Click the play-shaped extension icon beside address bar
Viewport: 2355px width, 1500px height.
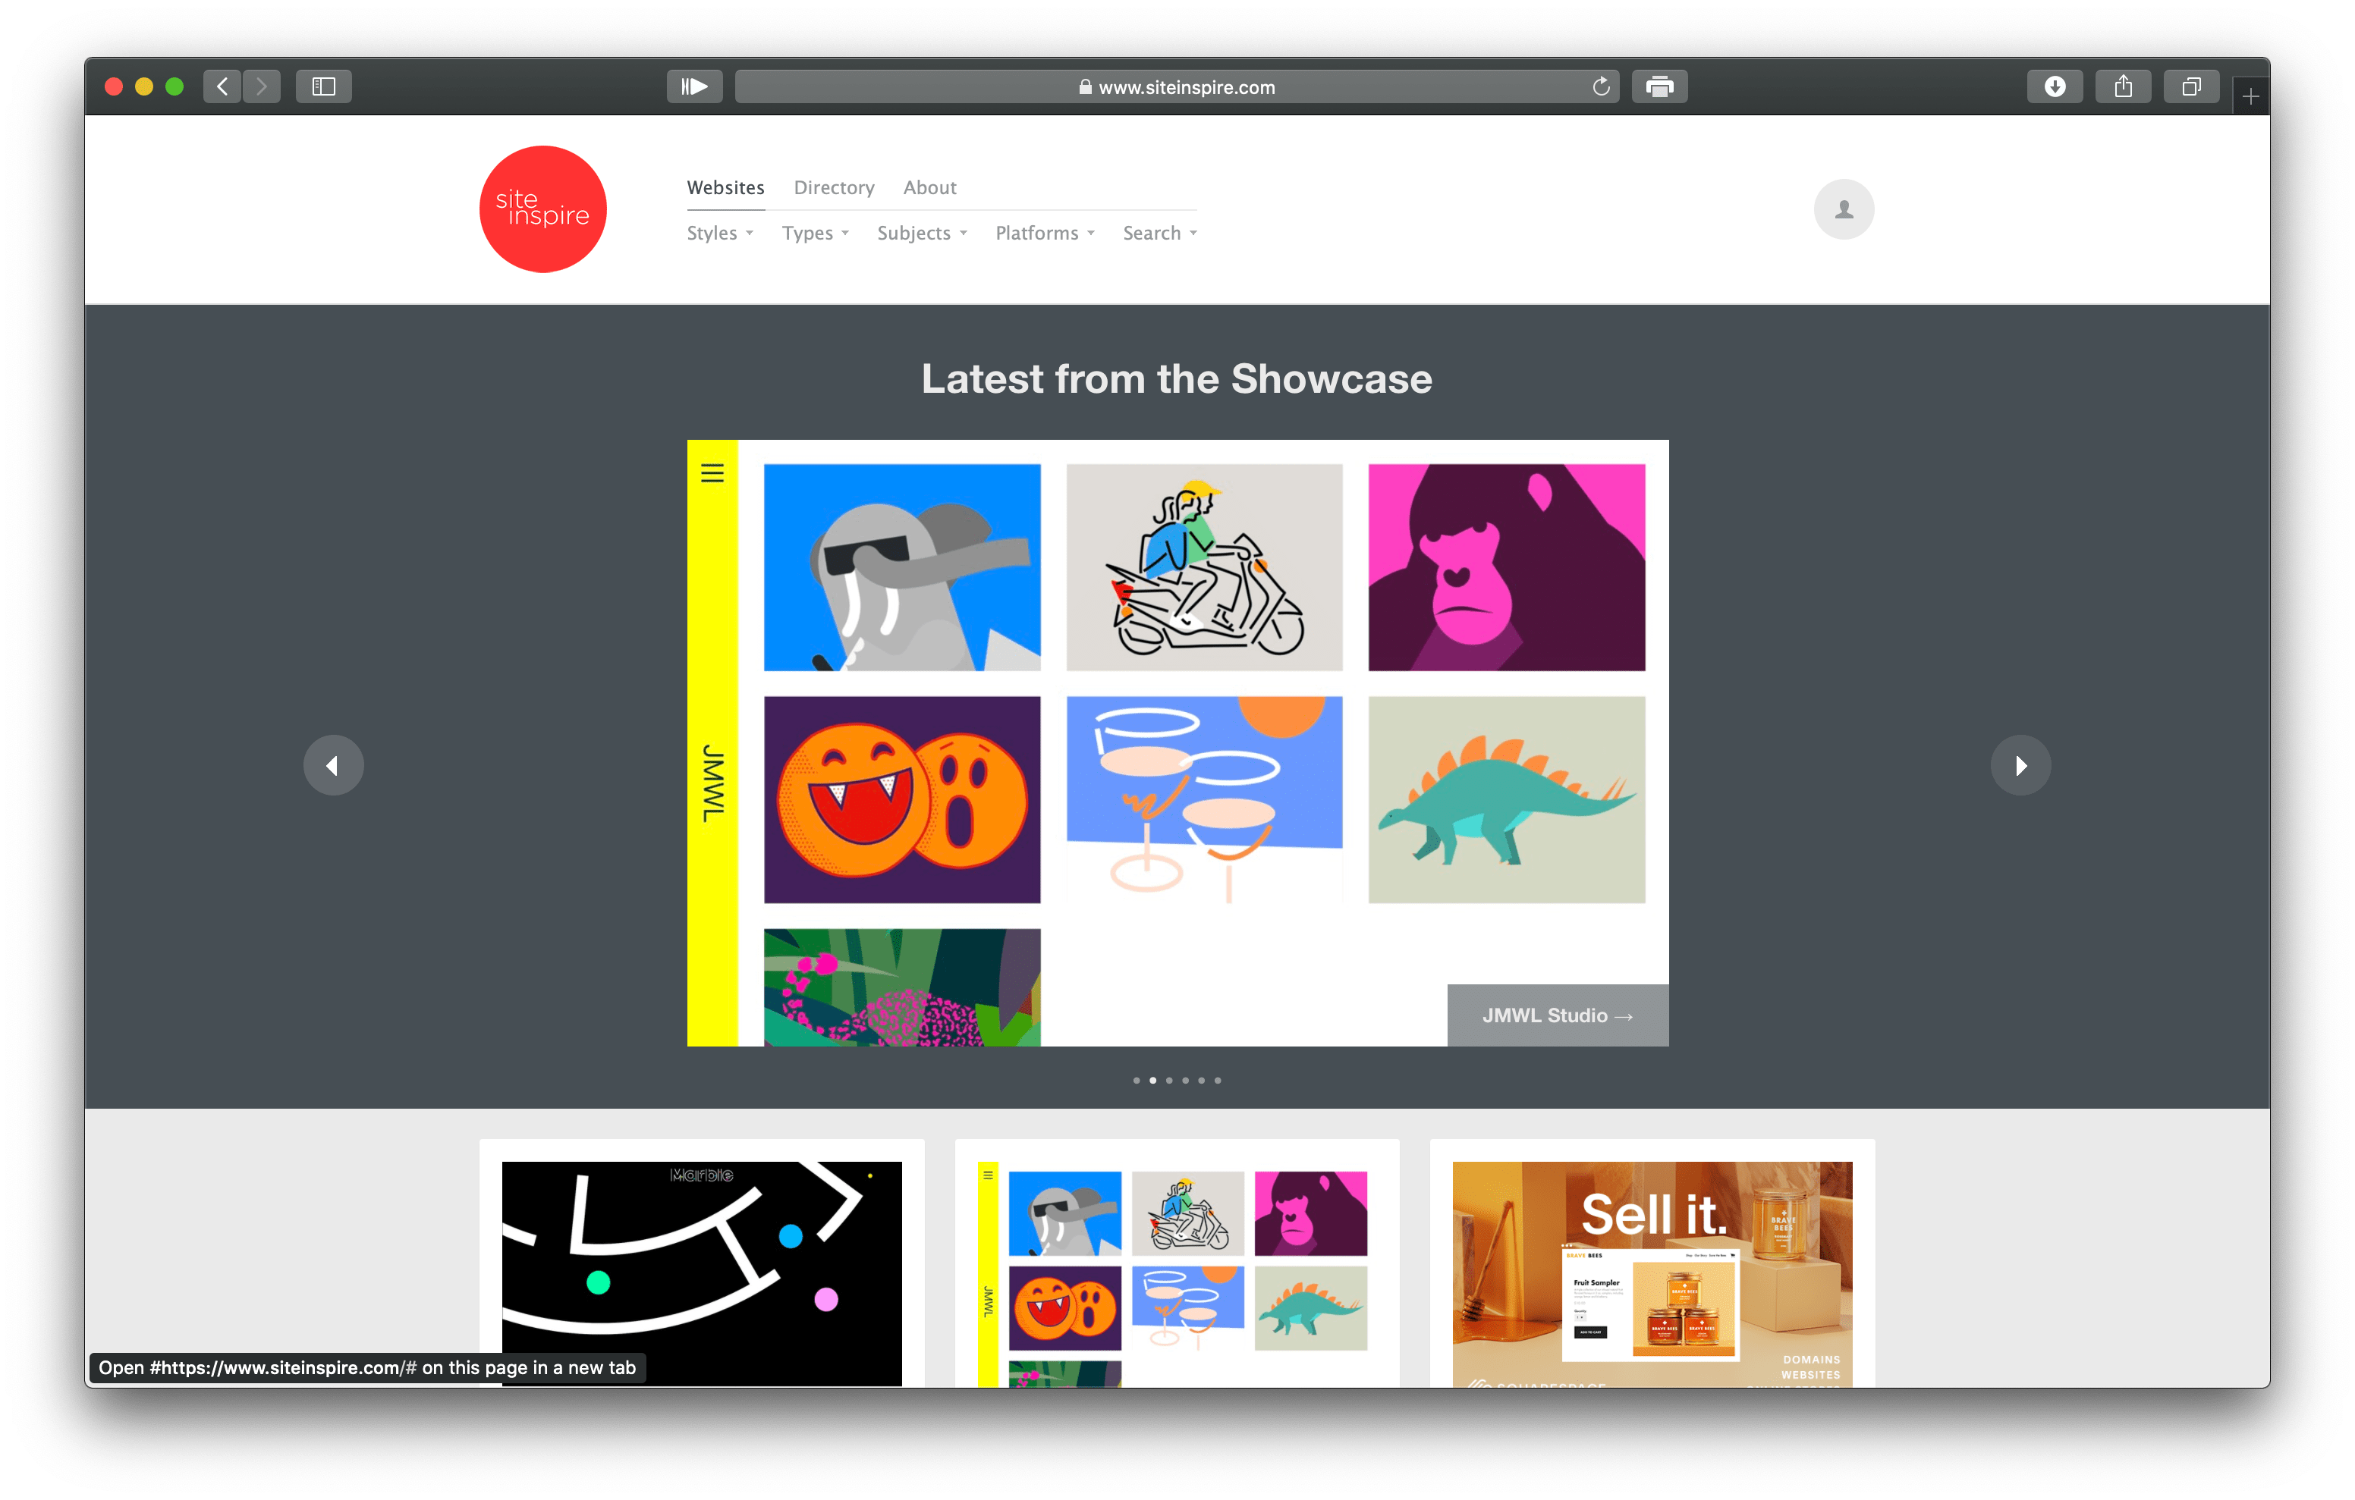coord(694,86)
